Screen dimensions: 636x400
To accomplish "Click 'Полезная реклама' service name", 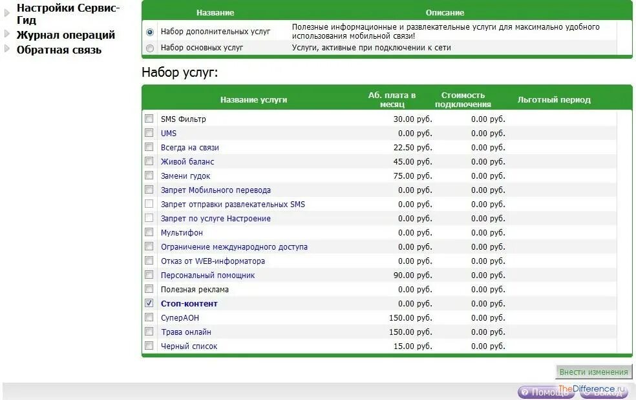I will tap(195, 289).
